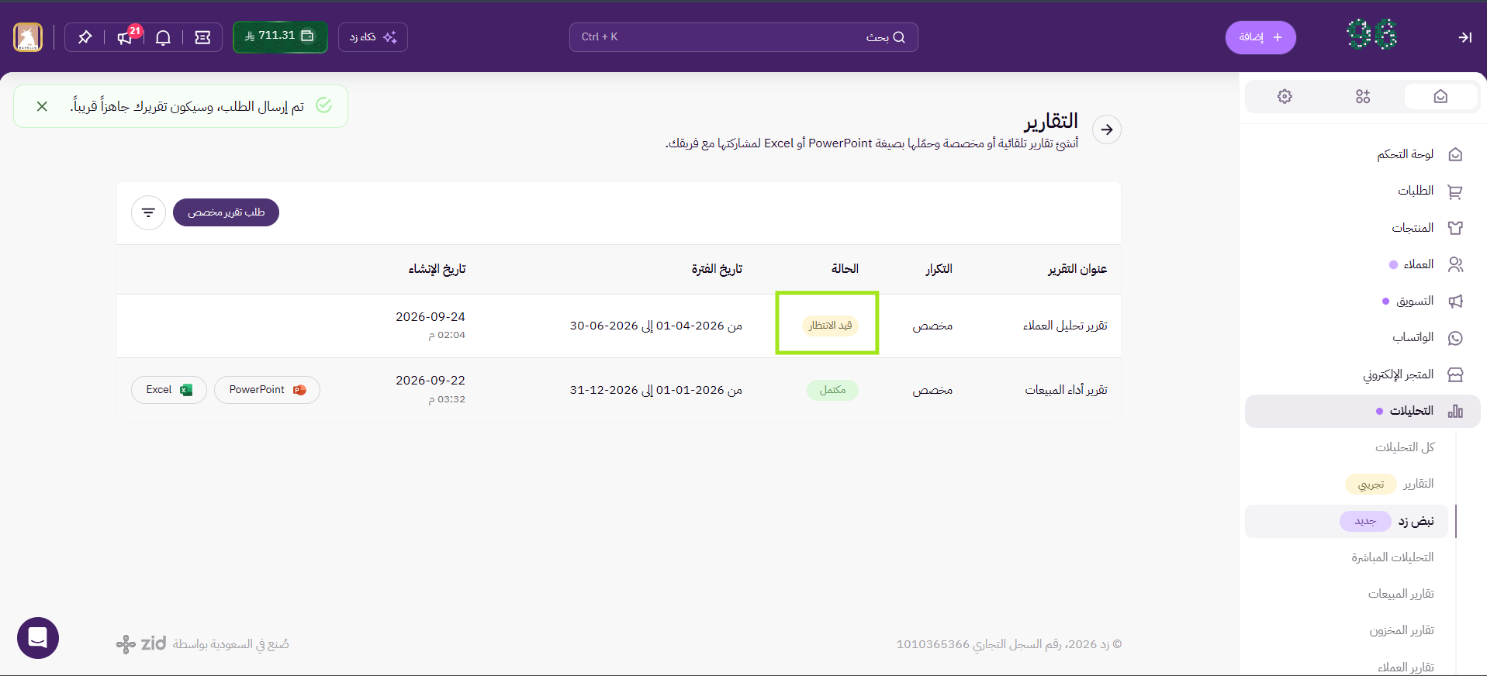The width and height of the screenshot is (1487, 676).
Task: Go to التقارير submenu with تجريبي badge
Action: (1389, 484)
